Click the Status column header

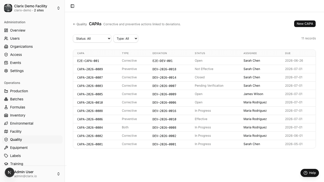tap(200, 53)
